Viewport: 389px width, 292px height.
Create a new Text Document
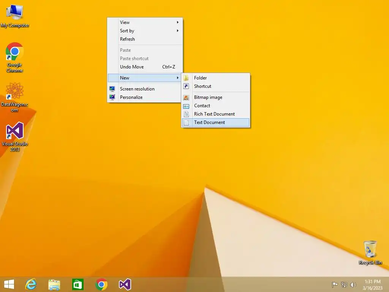(x=216, y=122)
